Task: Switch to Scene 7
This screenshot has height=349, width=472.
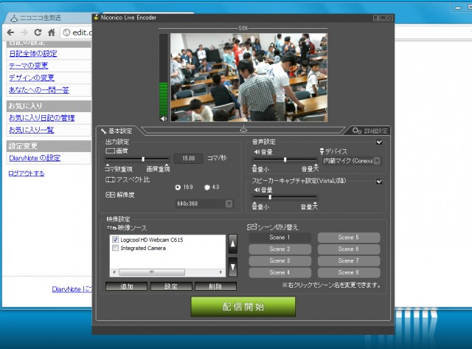Action: click(349, 260)
